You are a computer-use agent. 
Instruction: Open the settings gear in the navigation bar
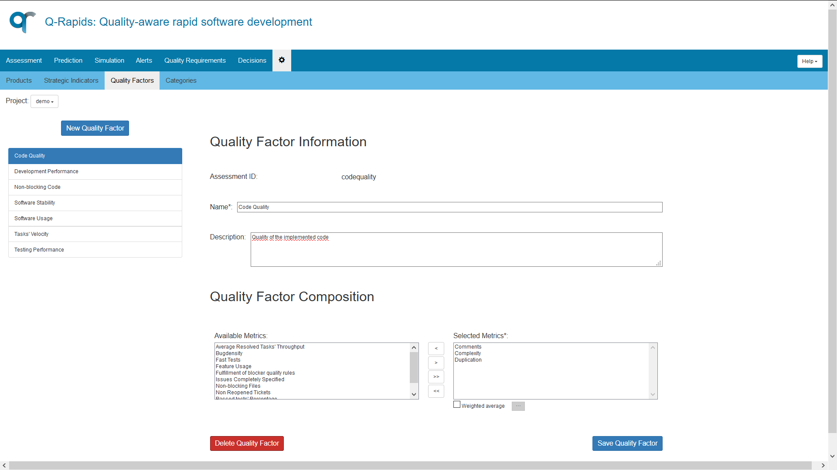282,60
